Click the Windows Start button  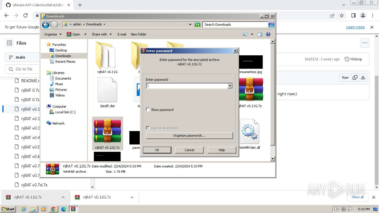point(8,209)
